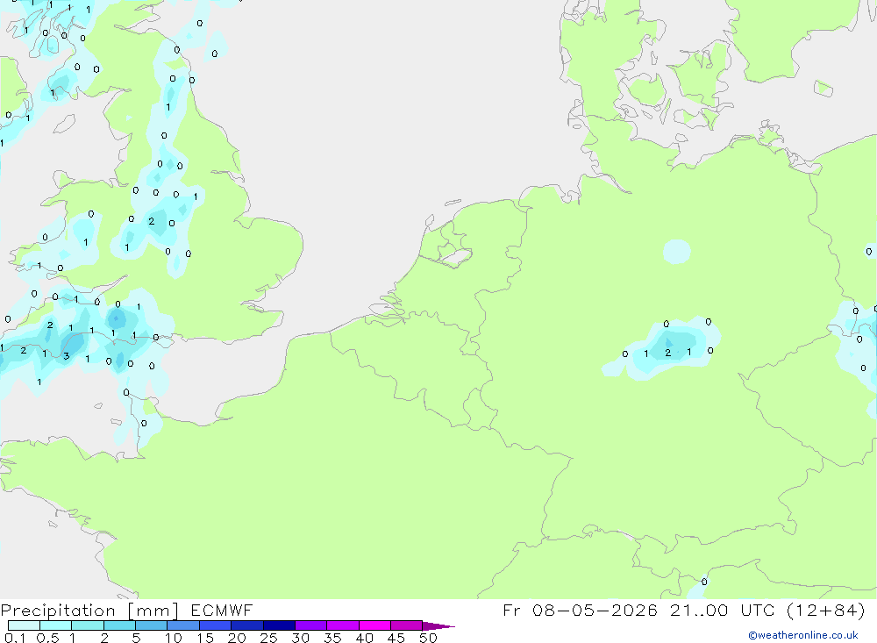Select the 'Precipitation [mm] ECMWF' title text
Viewport: 877px width, 643px height.
[x=126, y=610]
